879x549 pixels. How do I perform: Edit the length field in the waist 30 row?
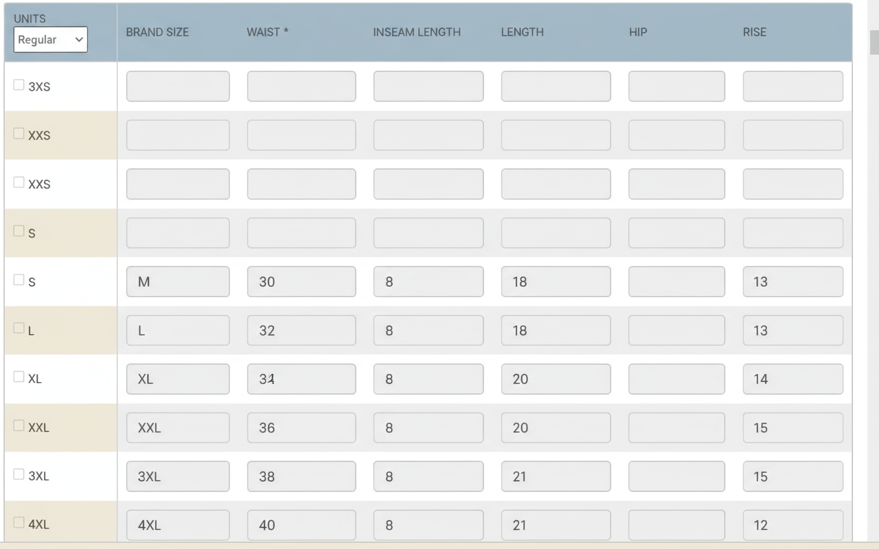pyautogui.click(x=556, y=281)
